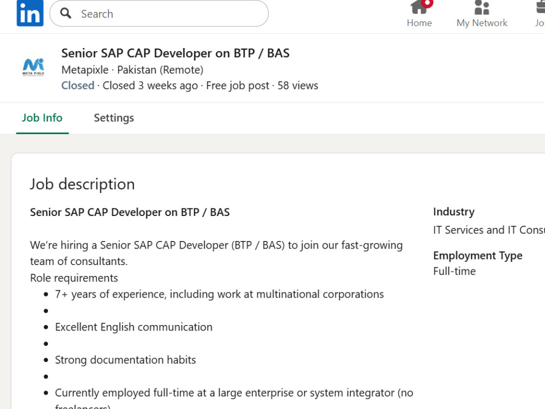Click 'Free job post' text

point(238,86)
